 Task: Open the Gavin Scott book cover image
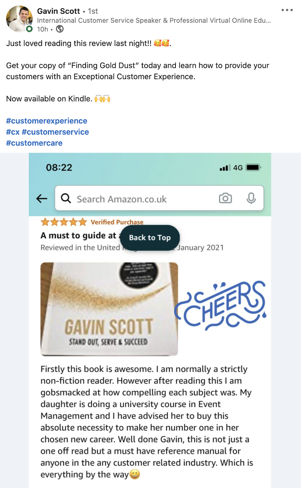(109, 309)
